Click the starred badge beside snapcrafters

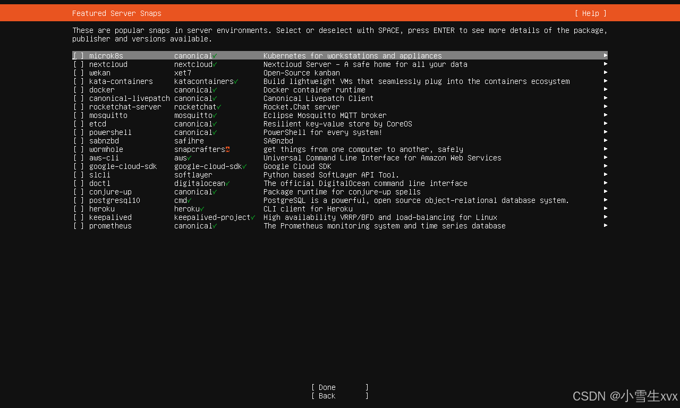[227, 149]
